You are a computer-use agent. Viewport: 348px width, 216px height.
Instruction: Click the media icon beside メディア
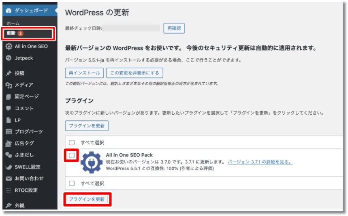point(9,85)
